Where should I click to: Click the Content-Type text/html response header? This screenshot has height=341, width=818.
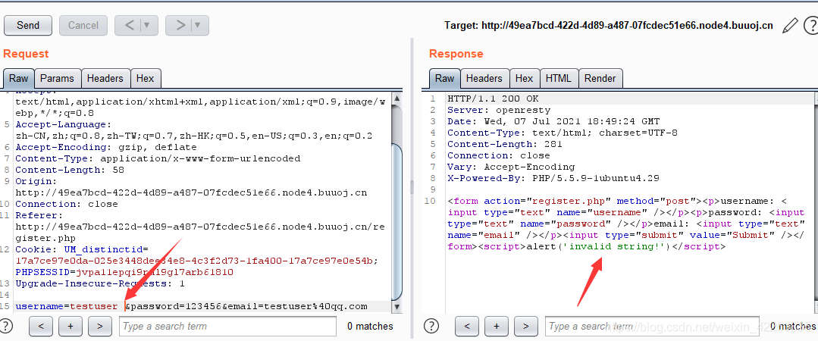tap(563, 133)
